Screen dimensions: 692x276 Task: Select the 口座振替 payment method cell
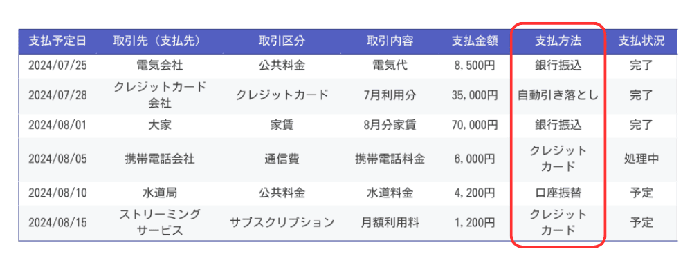tap(558, 193)
